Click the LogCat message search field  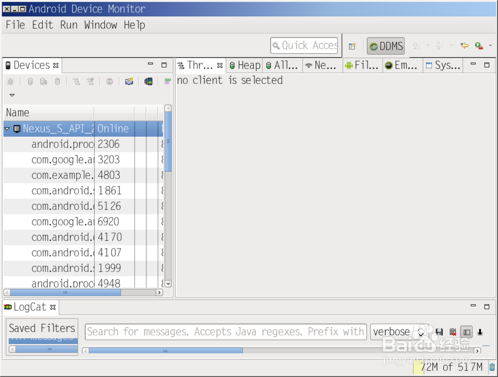pos(226,332)
